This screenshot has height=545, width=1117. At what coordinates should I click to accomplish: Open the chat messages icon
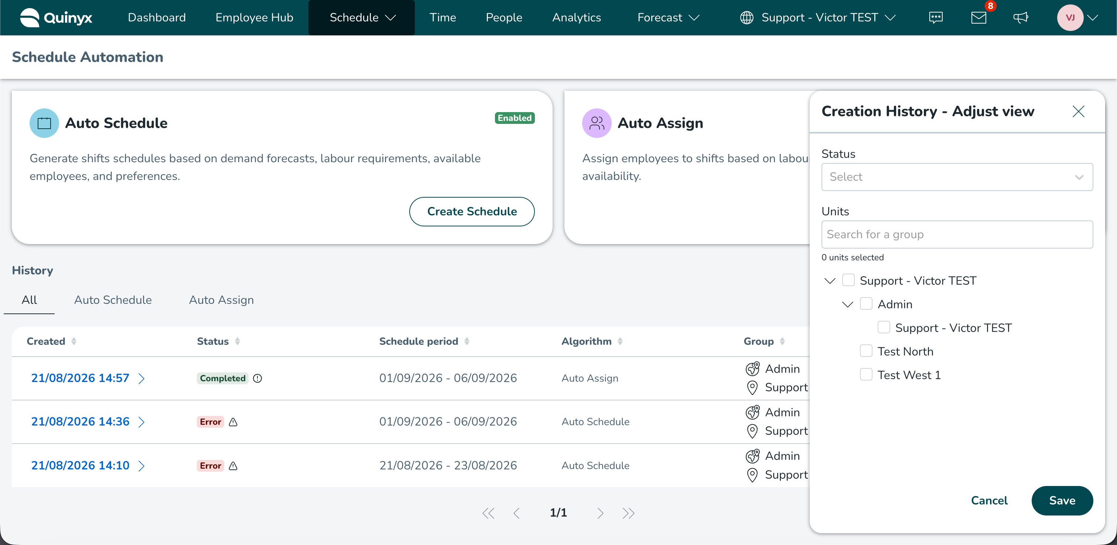tap(936, 18)
